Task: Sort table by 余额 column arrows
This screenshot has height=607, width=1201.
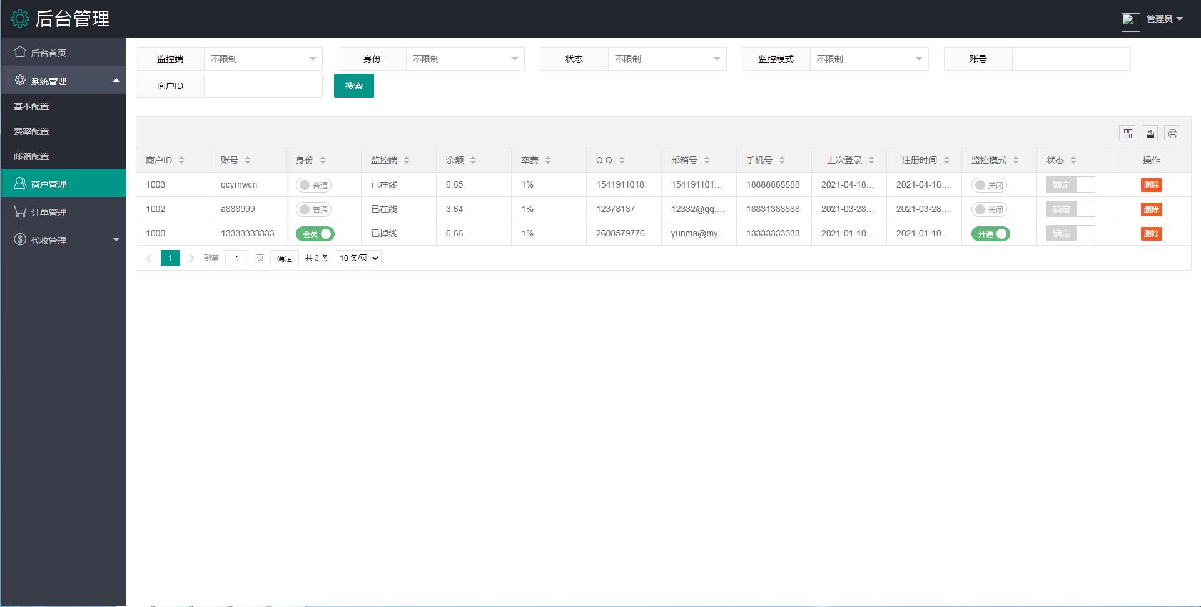Action: point(474,159)
